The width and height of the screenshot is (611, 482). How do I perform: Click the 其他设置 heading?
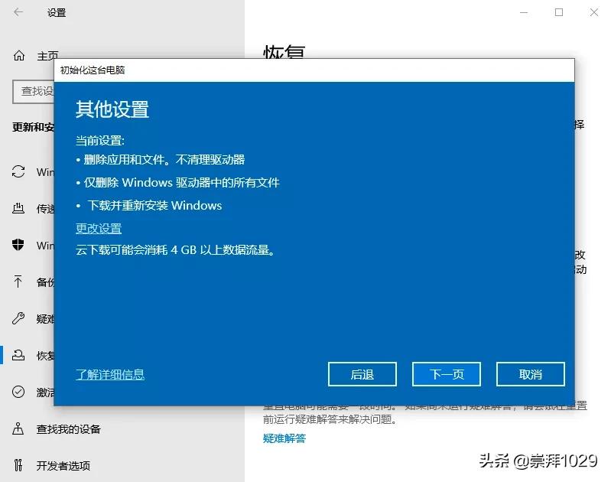pyautogui.click(x=112, y=109)
